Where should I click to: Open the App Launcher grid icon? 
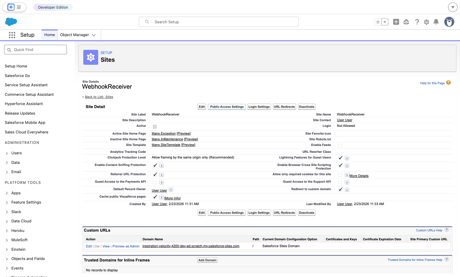[12, 35]
